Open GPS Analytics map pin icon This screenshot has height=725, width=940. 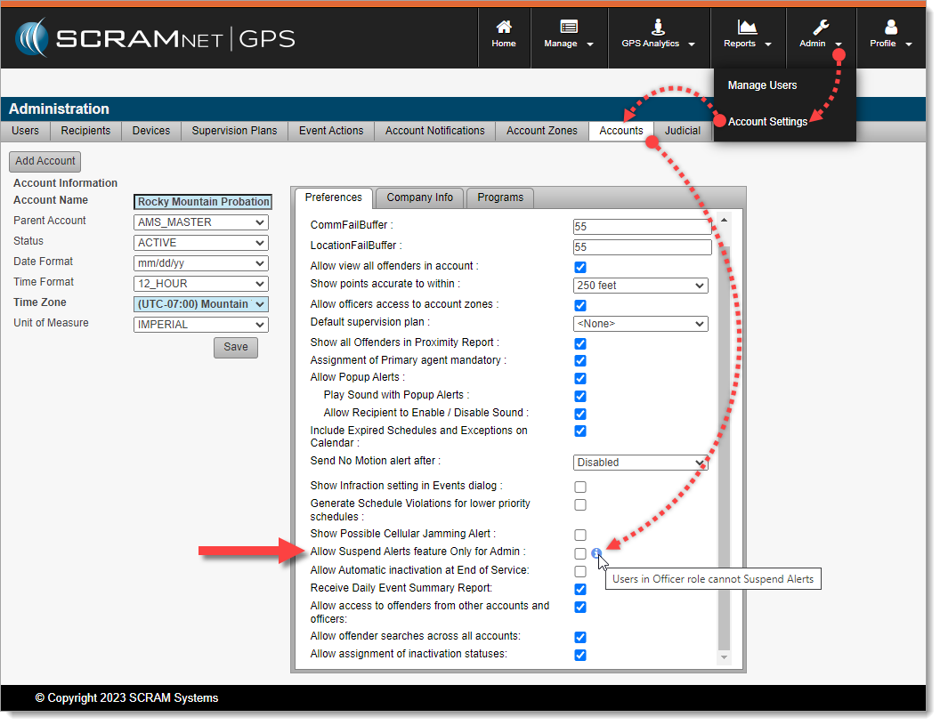click(x=658, y=27)
